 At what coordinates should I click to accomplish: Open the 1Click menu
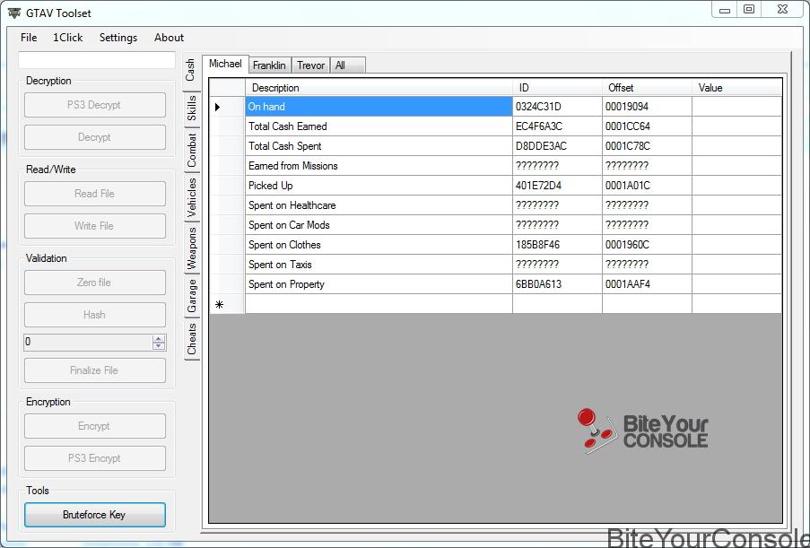click(67, 38)
